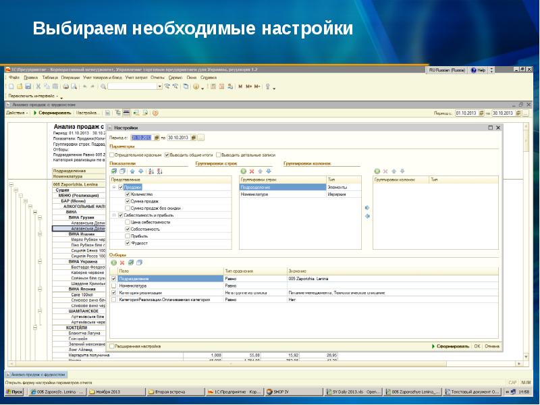Open the Действия dropdown menu

[x=16, y=113]
